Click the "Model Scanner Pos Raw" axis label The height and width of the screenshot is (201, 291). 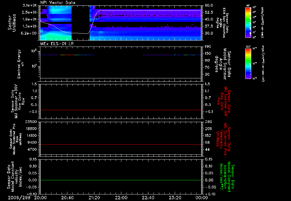tap(16, 139)
